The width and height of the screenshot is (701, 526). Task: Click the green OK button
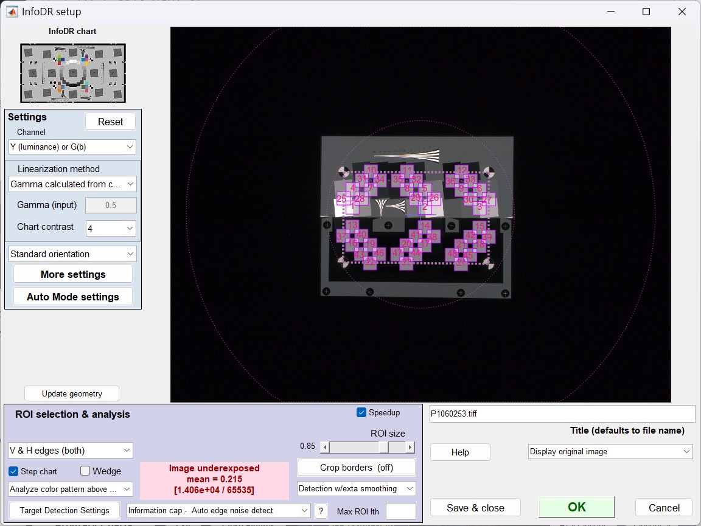coord(576,507)
